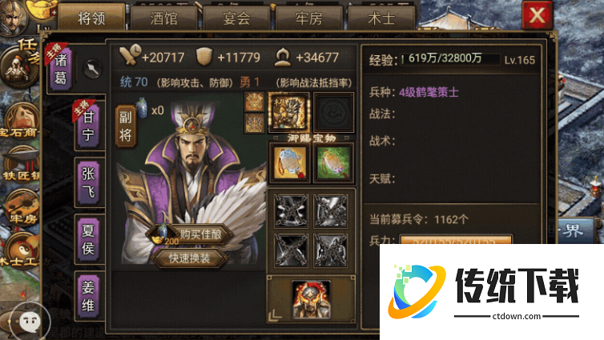
Task: Click the 购买佳酿 buy wine button
Action: coord(190,234)
